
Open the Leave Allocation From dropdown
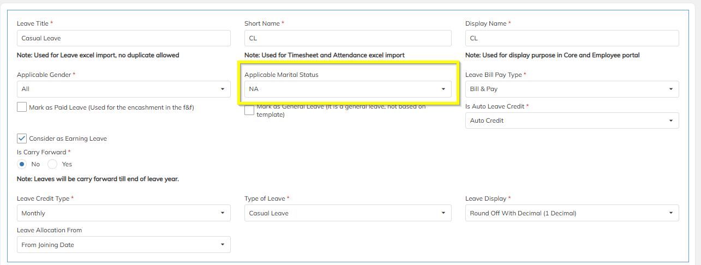point(123,245)
